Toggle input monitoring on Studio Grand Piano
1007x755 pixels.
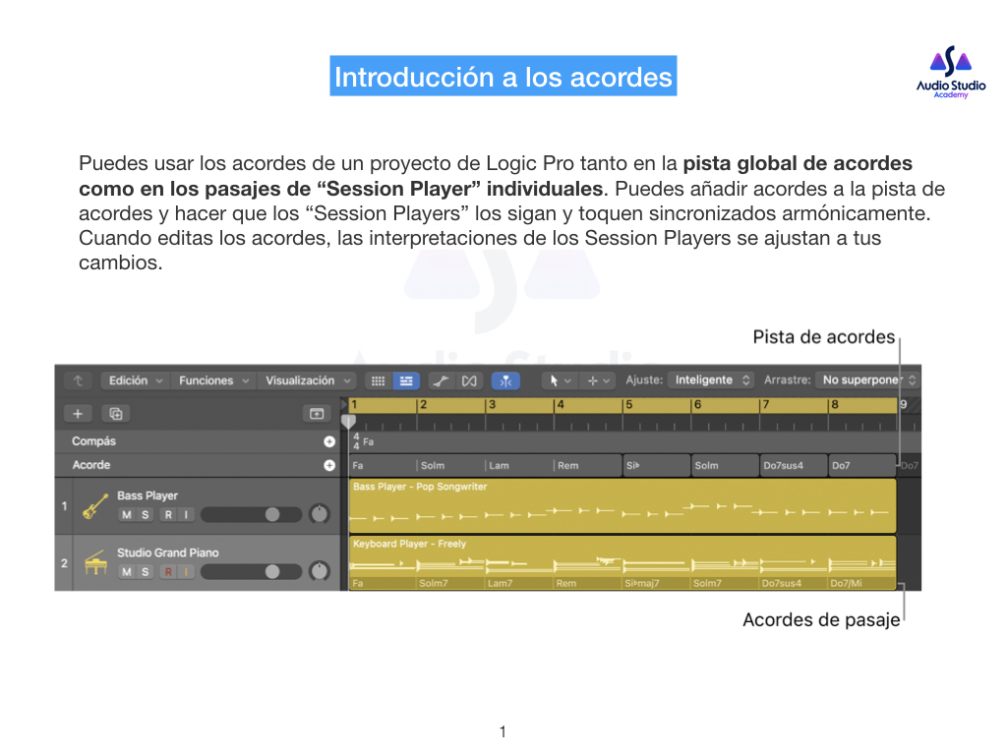(x=186, y=572)
